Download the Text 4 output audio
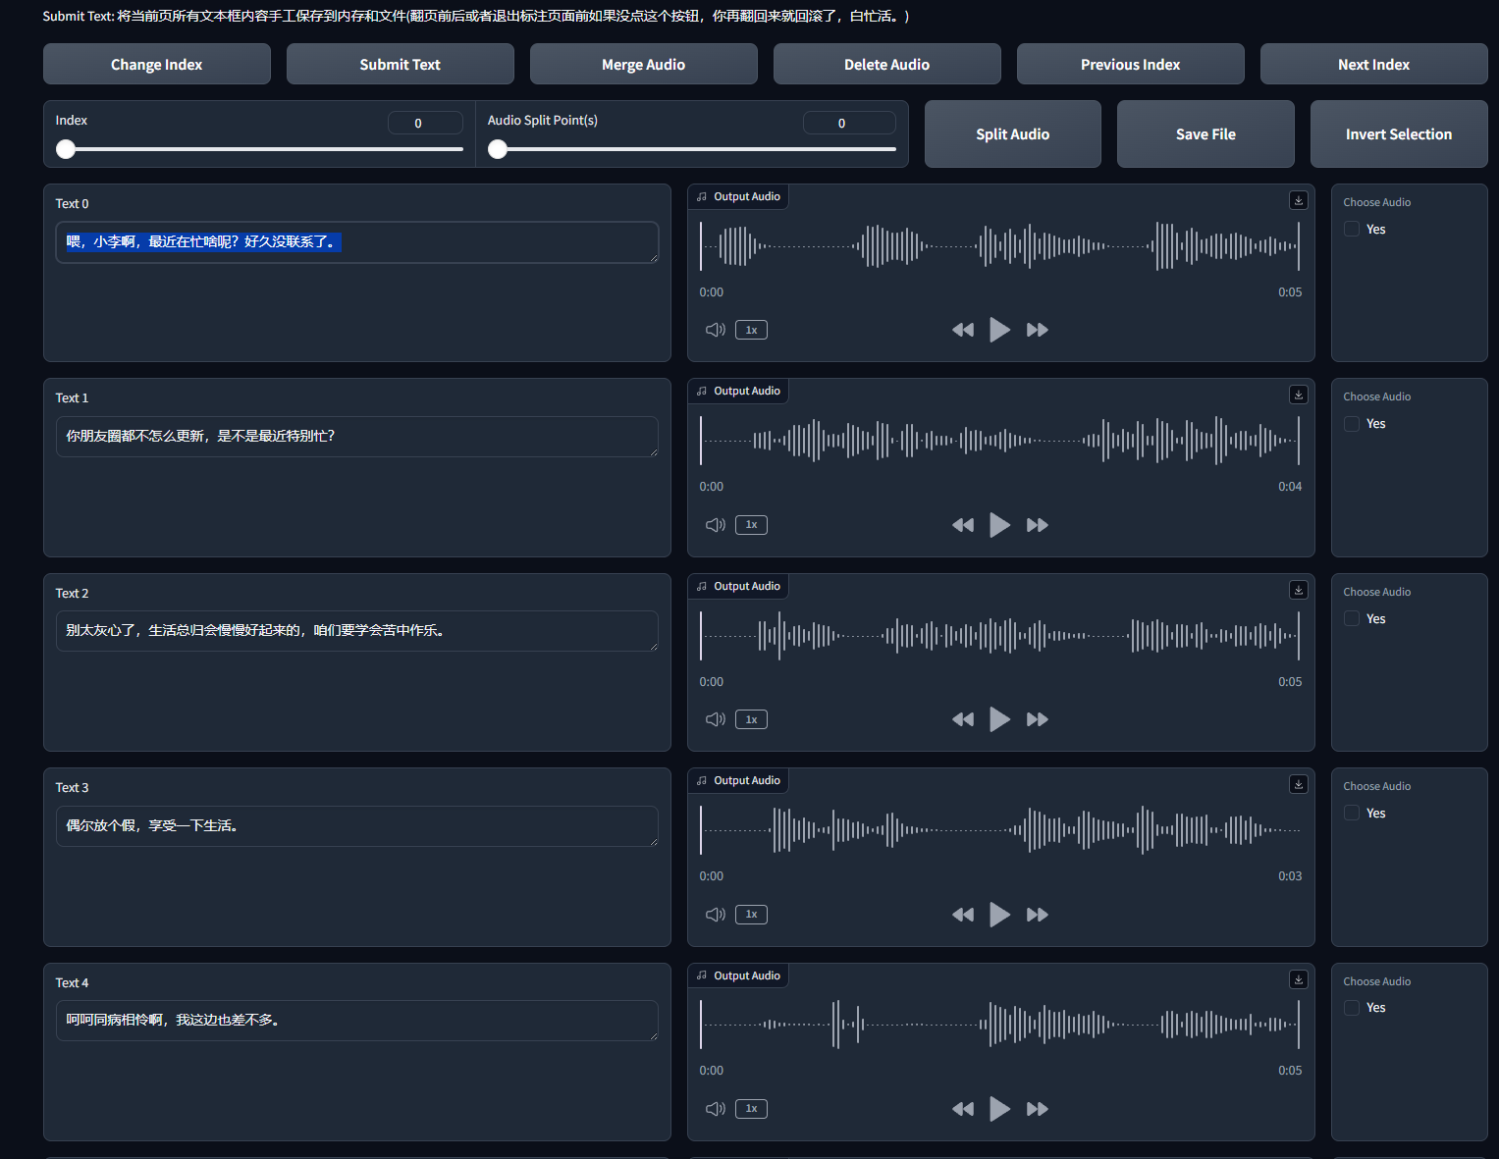 (1298, 979)
